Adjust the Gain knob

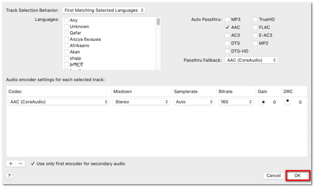pos(262,102)
